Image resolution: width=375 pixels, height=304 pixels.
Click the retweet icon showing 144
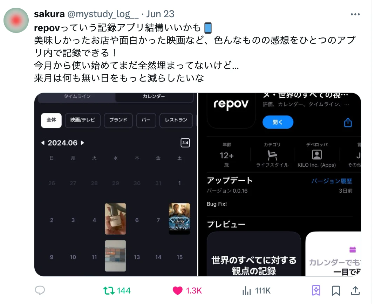tap(109, 291)
